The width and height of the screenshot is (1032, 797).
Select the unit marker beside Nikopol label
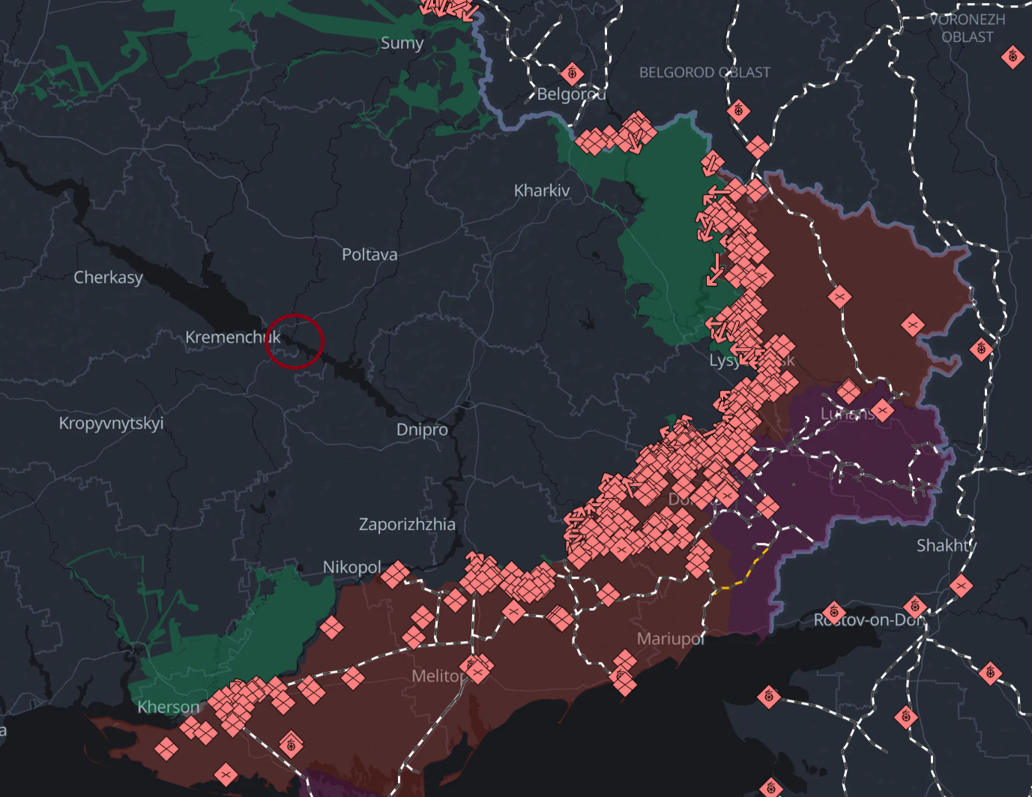[x=396, y=574]
